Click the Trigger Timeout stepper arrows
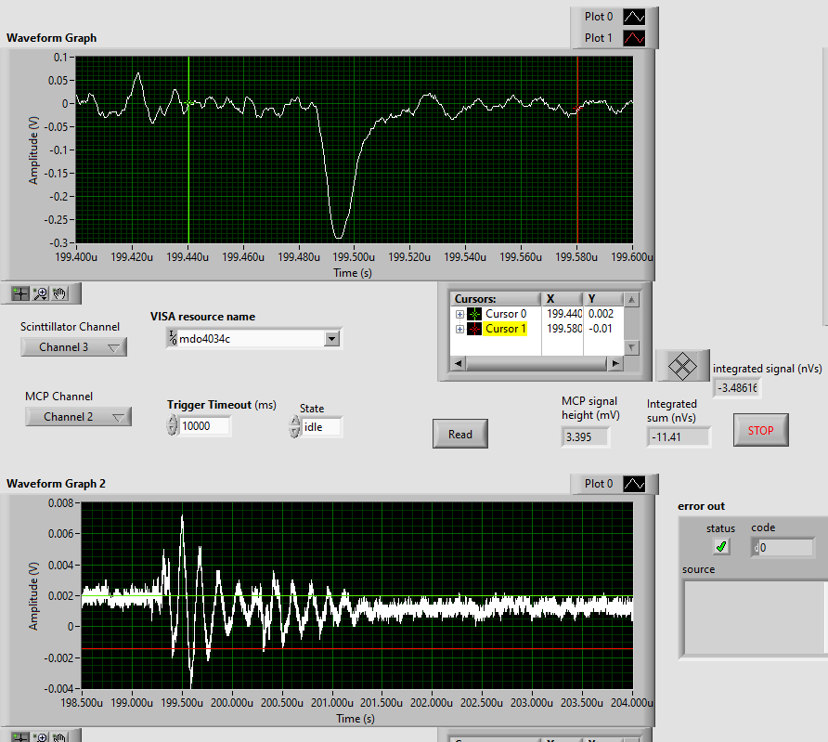828x742 pixels. click(x=172, y=426)
